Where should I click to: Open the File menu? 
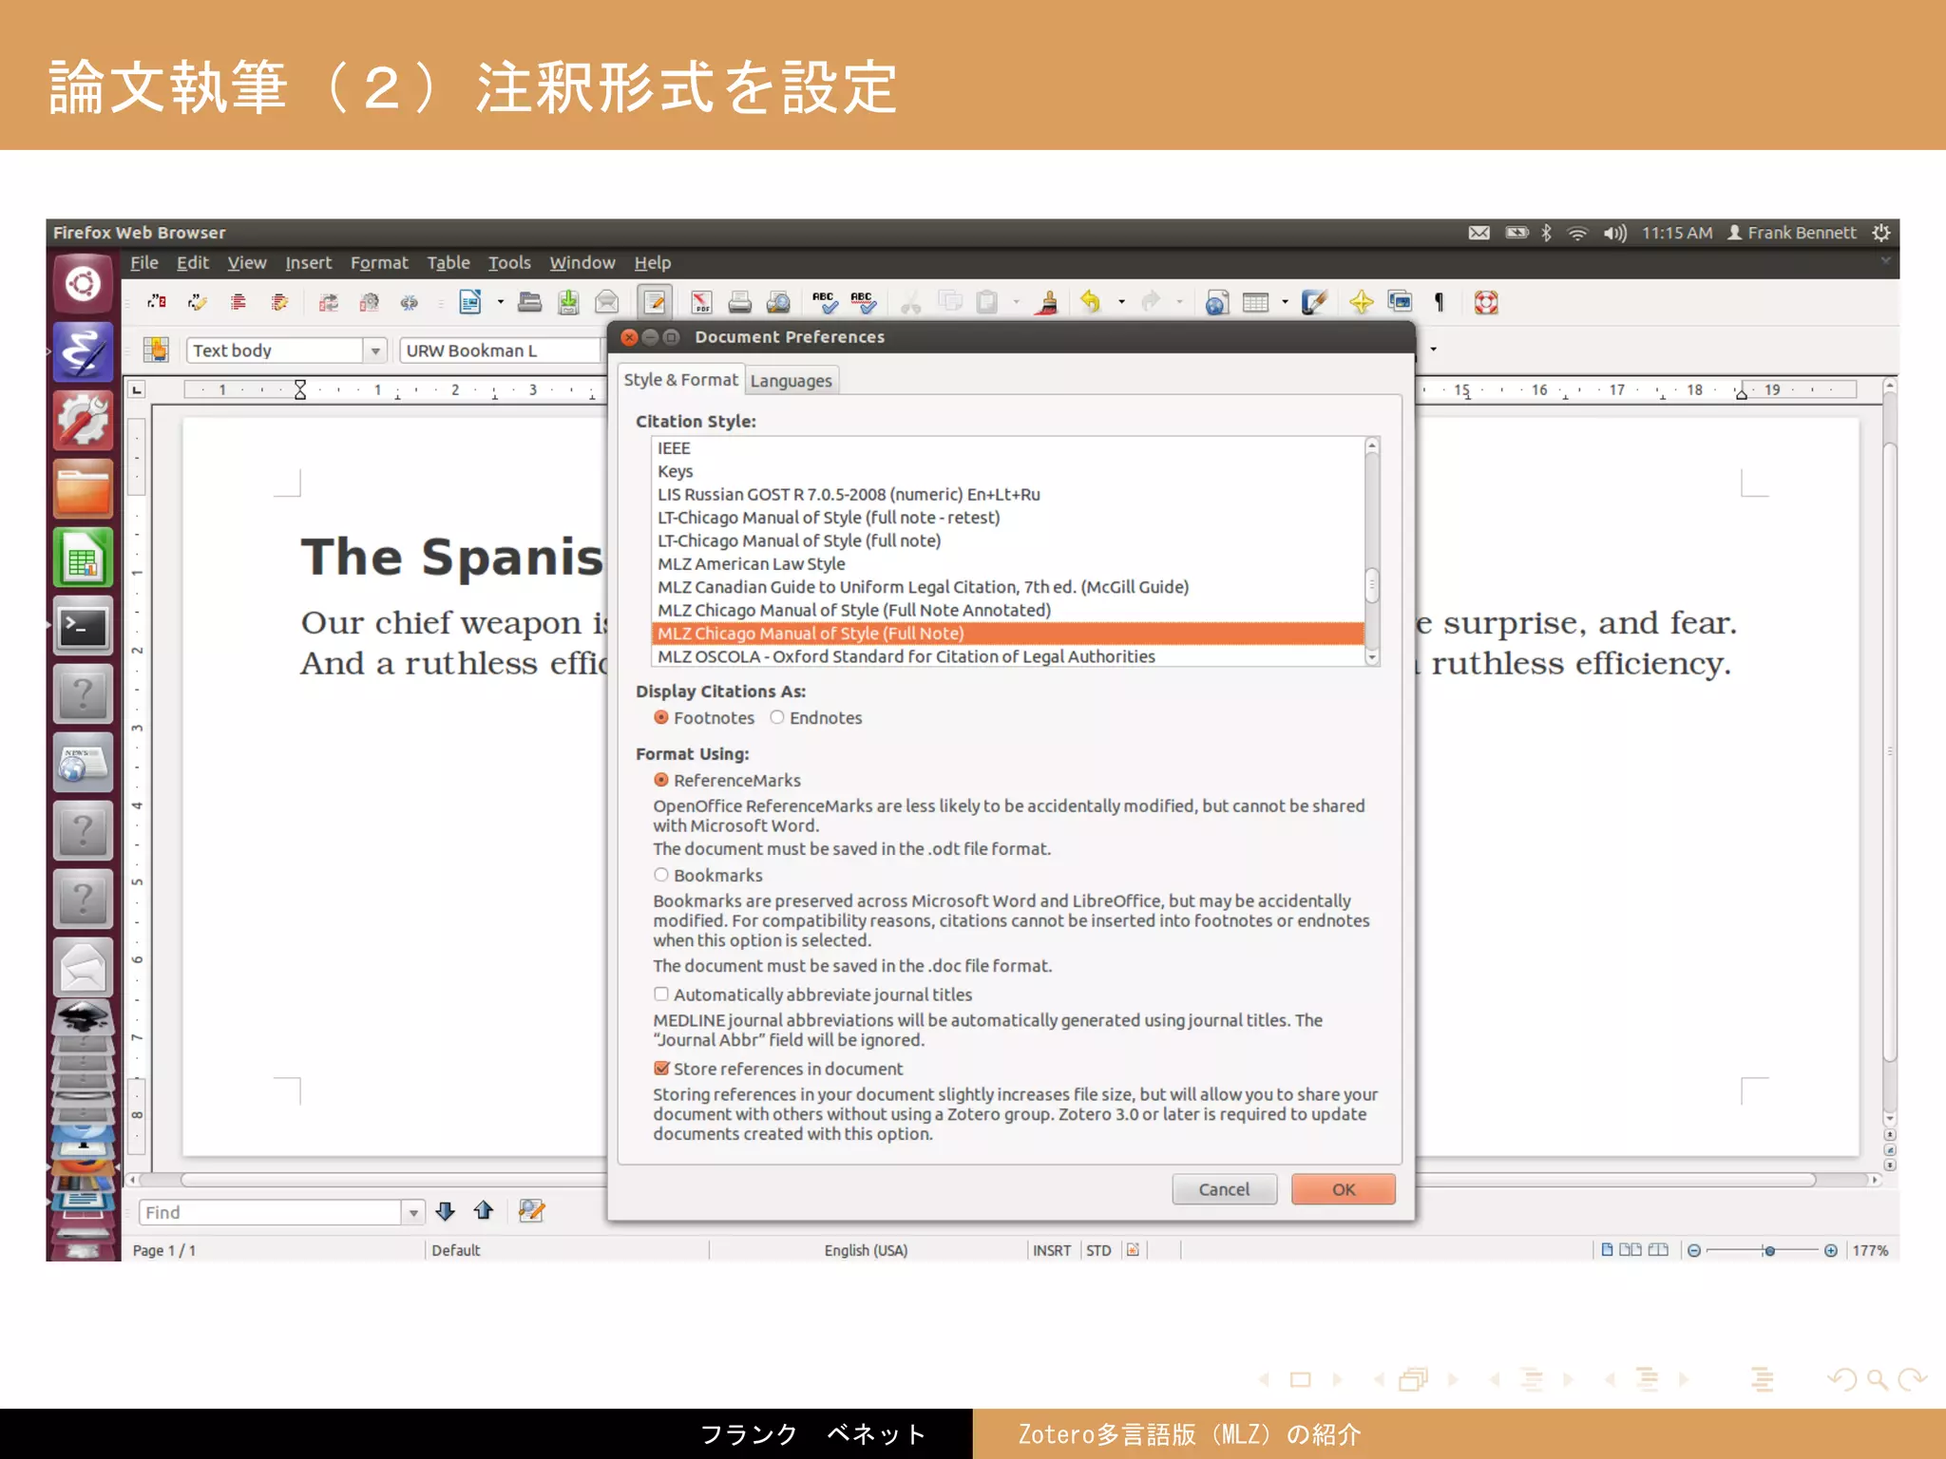pyautogui.click(x=144, y=262)
